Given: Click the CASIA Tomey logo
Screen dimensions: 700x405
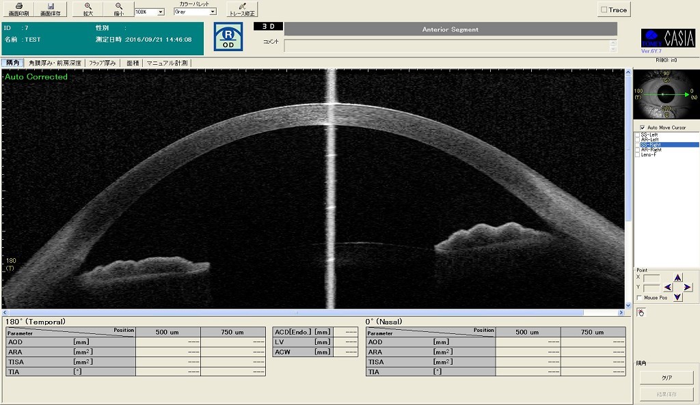Looking at the screenshot, I should click(x=668, y=38).
